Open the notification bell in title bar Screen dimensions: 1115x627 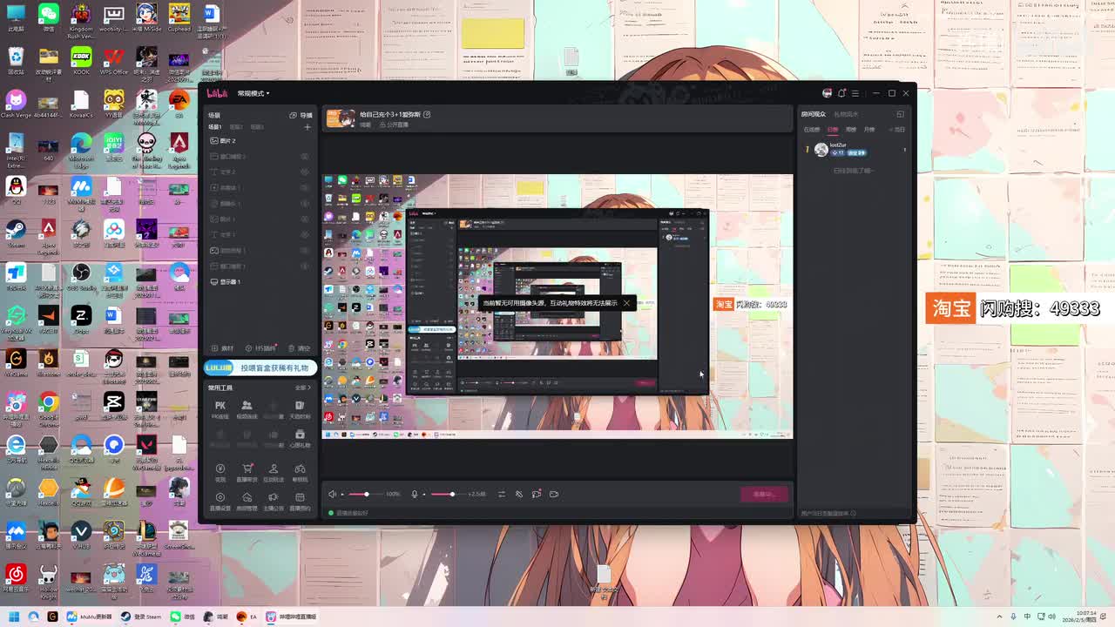pyautogui.click(x=841, y=93)
